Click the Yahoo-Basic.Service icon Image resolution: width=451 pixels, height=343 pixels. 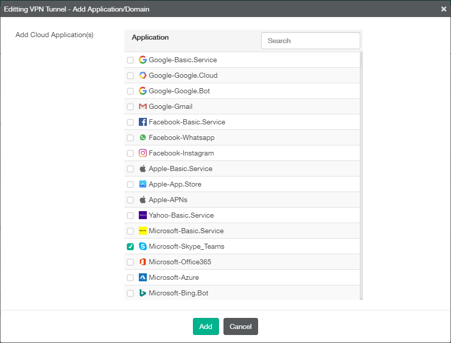(142, 215)
